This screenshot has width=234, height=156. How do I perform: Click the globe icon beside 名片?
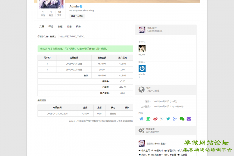[141, 90]
